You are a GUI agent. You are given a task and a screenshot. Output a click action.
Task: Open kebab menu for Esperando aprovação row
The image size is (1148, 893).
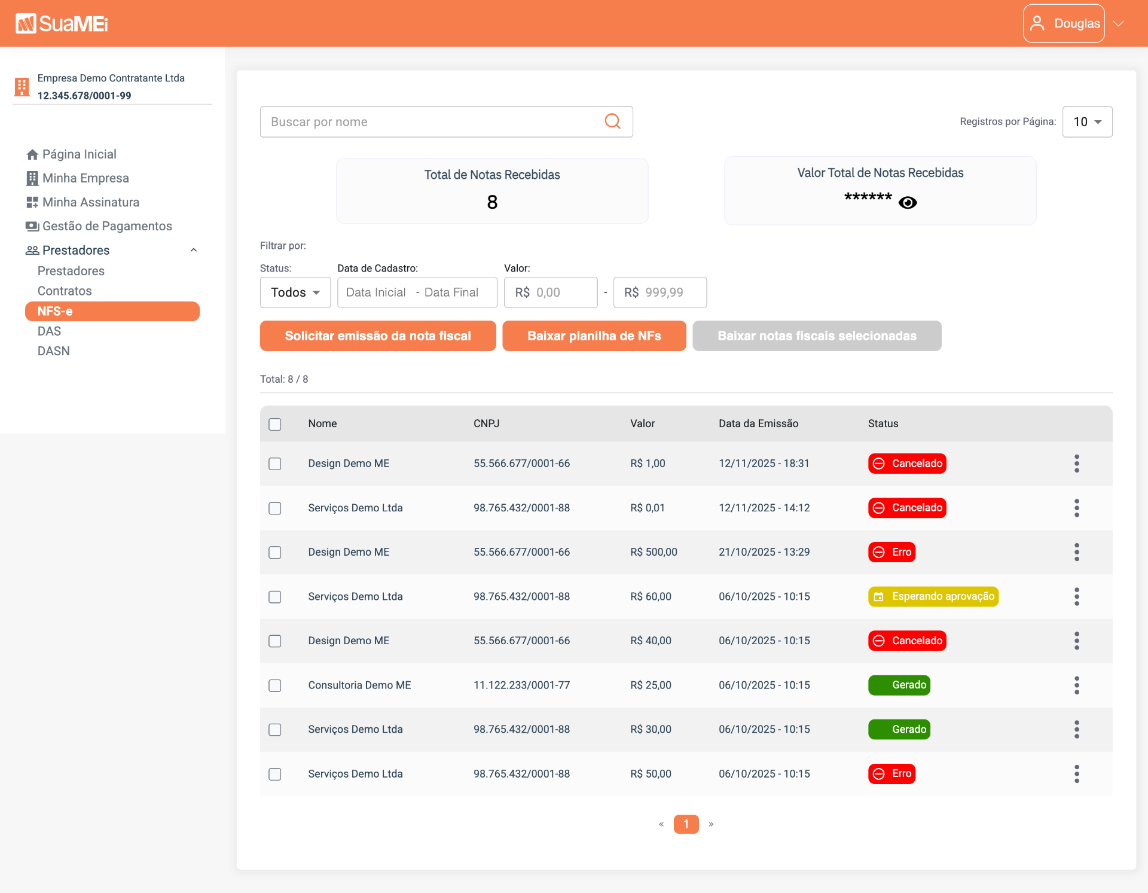(x=1076, y=596)
